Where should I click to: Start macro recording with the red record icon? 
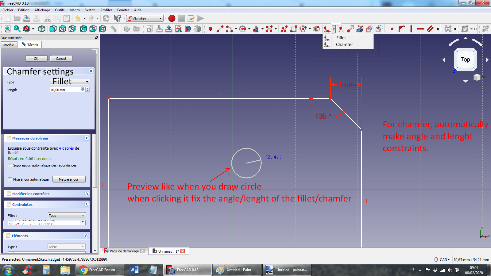pos(172,18)
